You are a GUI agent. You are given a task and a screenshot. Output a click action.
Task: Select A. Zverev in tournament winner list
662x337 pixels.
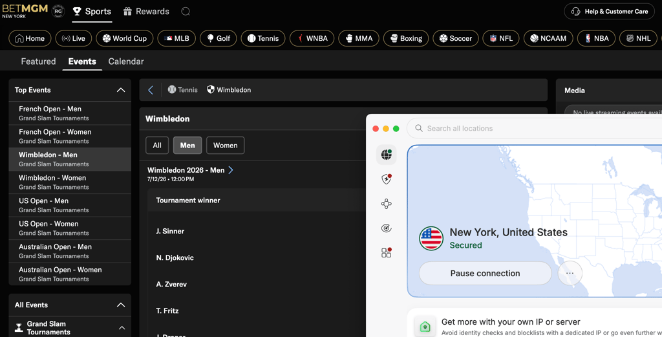pos(171,284)
